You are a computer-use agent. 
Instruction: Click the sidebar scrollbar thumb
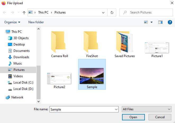[x=38, y=82]
